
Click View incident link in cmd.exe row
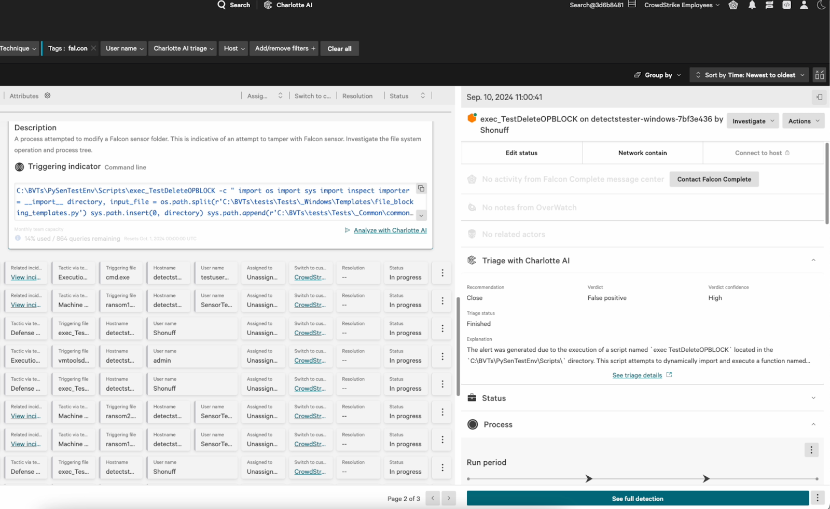[25, 278]
